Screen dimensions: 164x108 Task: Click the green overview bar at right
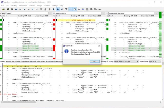click(x=160, y=35)
